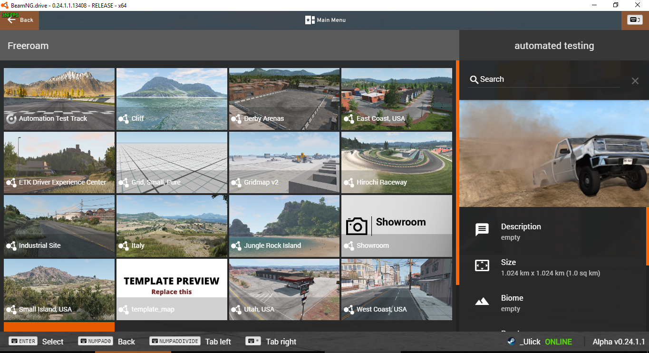Click the Freeroam heading text
649x353 pixels.
pyautogui.click(x=28, y=46)
